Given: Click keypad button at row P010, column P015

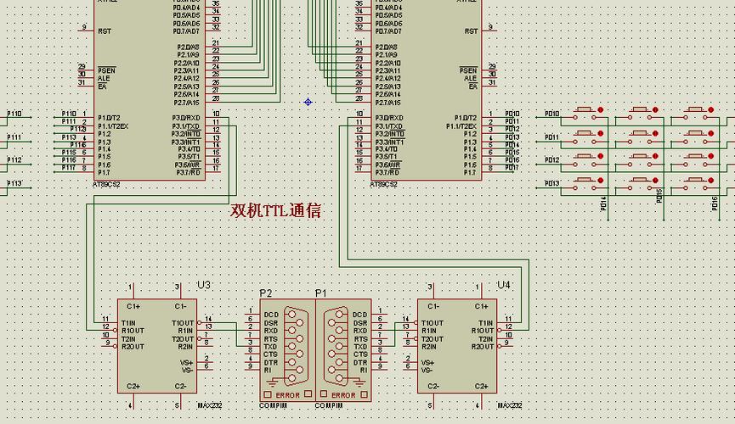Looking at the screenshot, I should [x=639, y=114].
